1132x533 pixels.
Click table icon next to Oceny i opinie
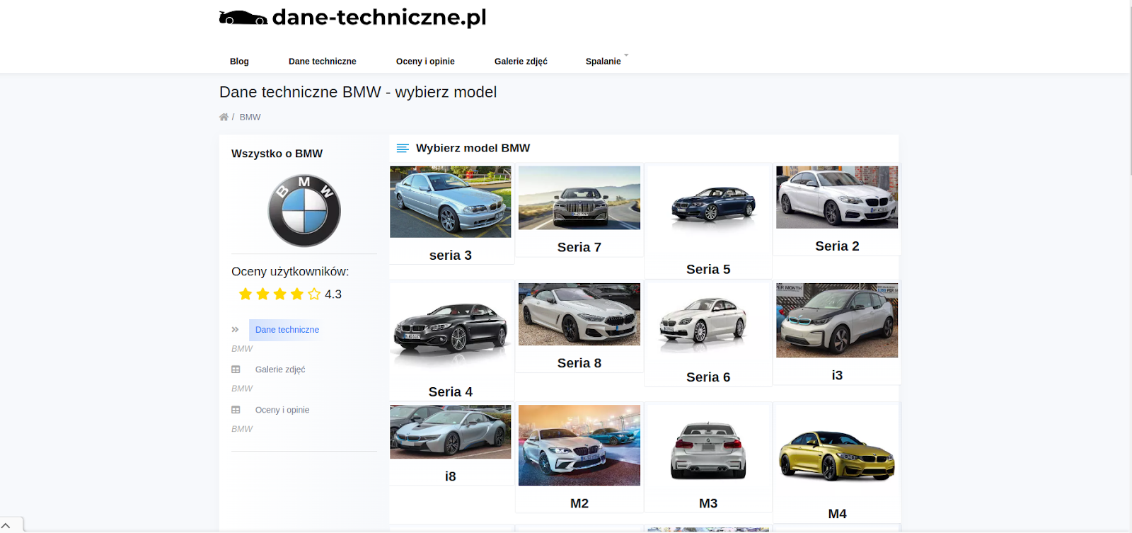point(236,410)
